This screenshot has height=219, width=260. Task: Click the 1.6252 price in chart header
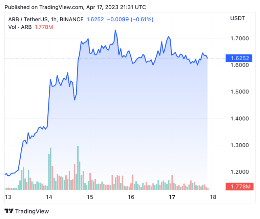pyautogui.click(x=95, y=19)
